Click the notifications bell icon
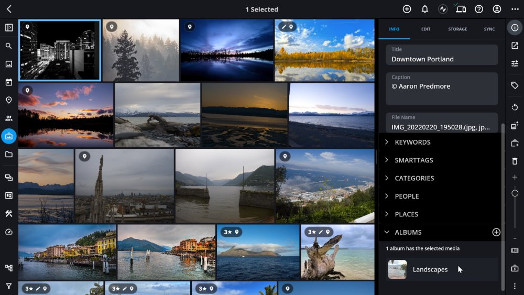Image resolution: width=524 pixels, height=295 pixels. pyautogui.click(x=425, y=9)
